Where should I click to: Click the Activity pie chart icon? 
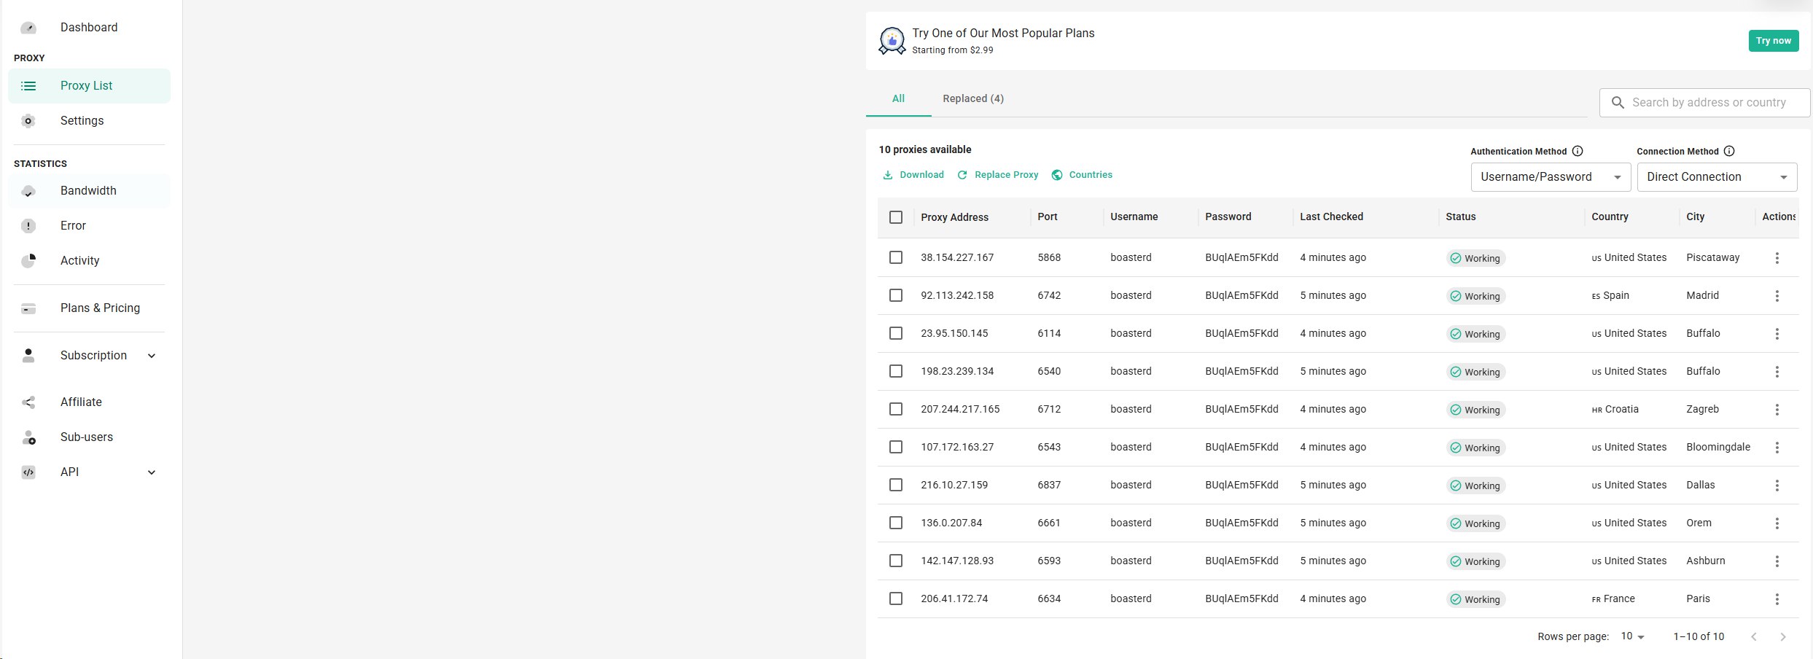(28, 261)
